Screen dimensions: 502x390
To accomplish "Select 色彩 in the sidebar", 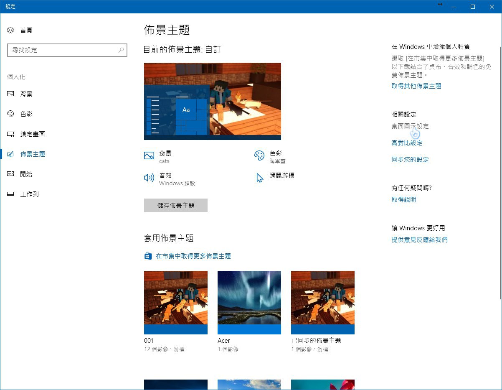I will click(26, 114).
